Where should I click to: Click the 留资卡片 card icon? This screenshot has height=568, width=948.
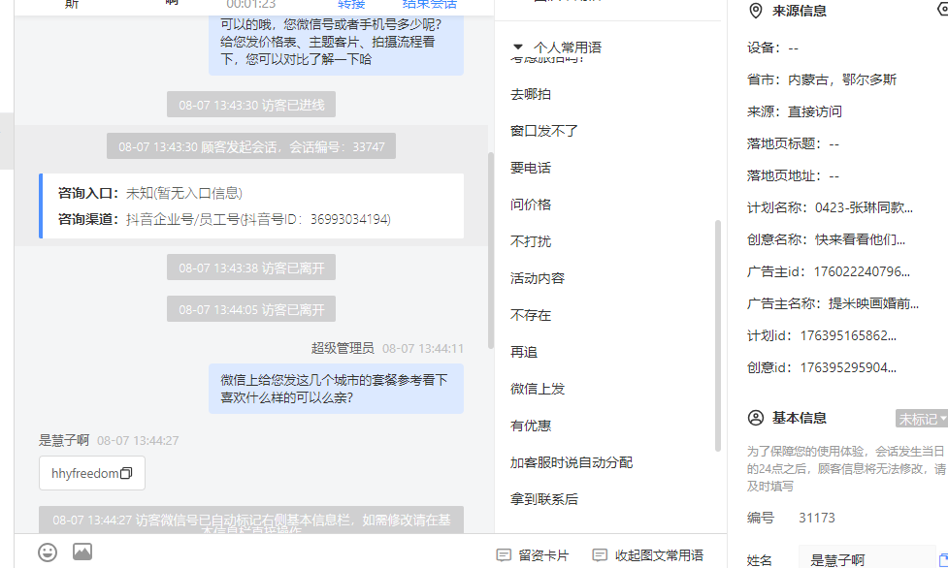click(504, 555)
